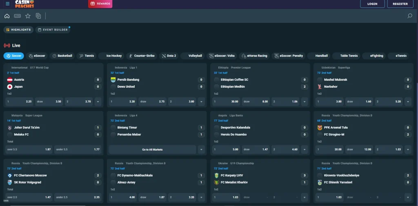Screen dimensions: 418x206
Task: Expand markets for Austria vs Japan
Action: tap(98, 102)
